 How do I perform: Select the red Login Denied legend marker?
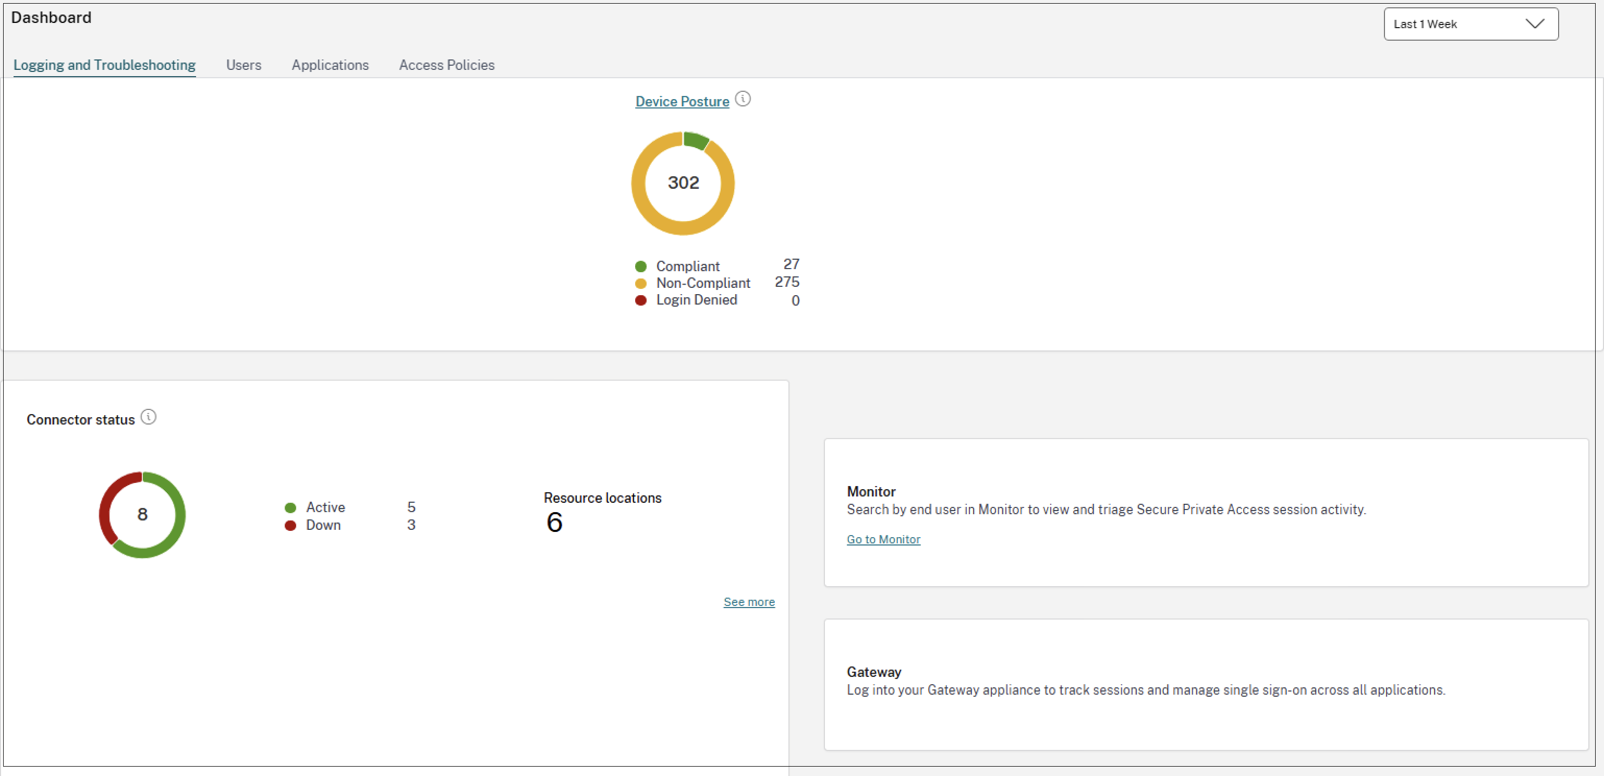click(x=641, y=301)
